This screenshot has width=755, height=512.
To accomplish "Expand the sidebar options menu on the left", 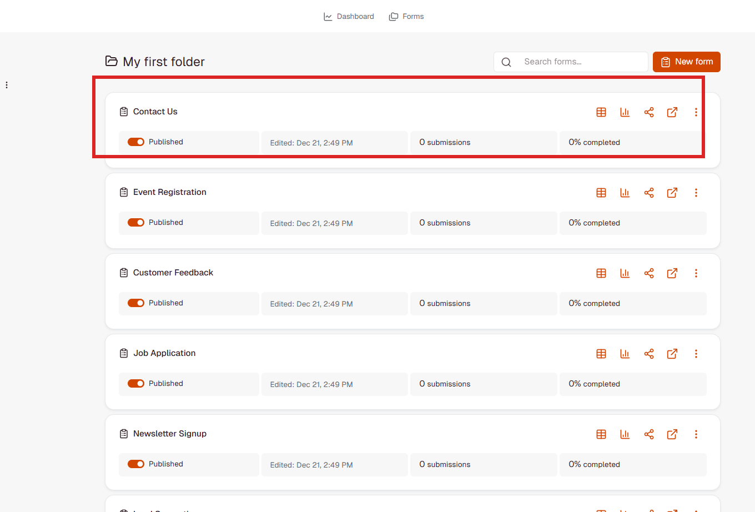I will (x=6, y=84).
